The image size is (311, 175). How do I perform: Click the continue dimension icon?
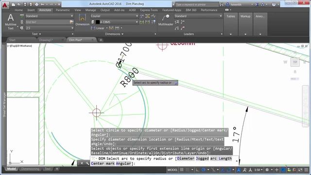[x=117, y=28]
